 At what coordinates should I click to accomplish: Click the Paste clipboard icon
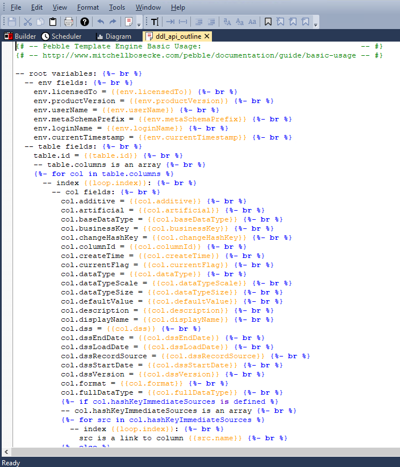pos(53,22)
